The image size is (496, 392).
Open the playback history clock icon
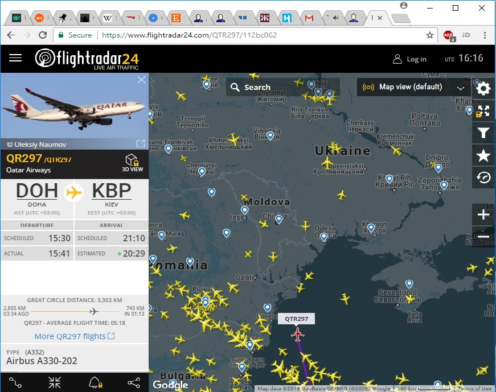click(x=483, y=178)
